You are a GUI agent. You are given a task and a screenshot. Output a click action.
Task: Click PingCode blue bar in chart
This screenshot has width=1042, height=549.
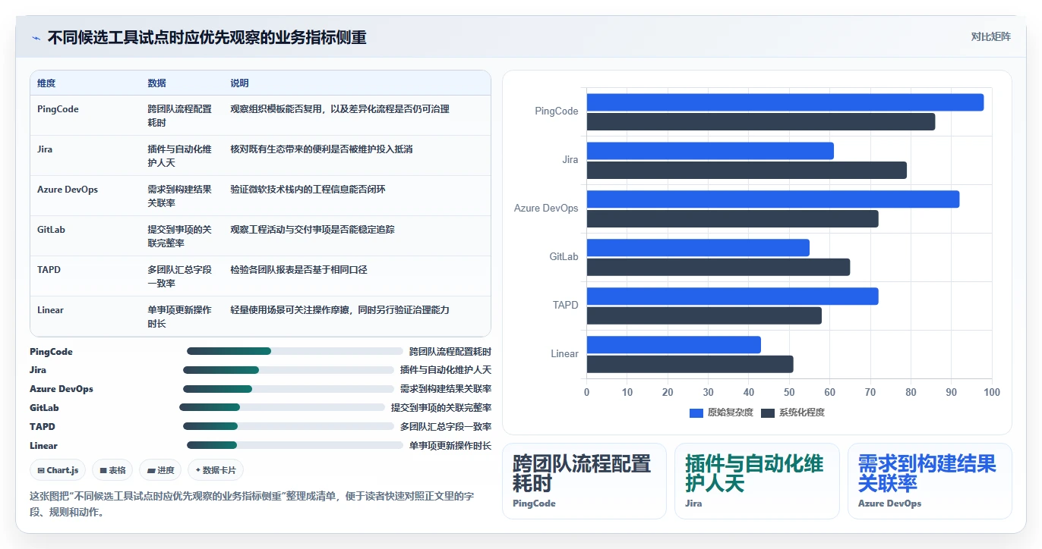click(785, 102)
